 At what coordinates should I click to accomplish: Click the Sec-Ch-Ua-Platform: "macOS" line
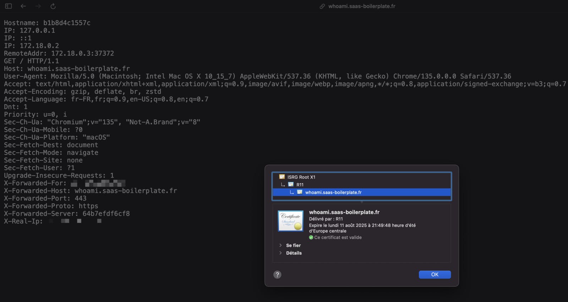click(57, 138)
